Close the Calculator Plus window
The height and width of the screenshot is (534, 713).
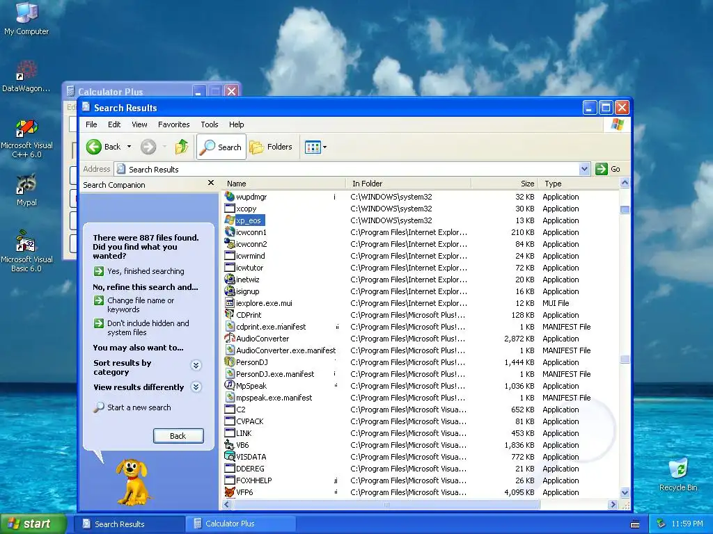click(231, 91)
